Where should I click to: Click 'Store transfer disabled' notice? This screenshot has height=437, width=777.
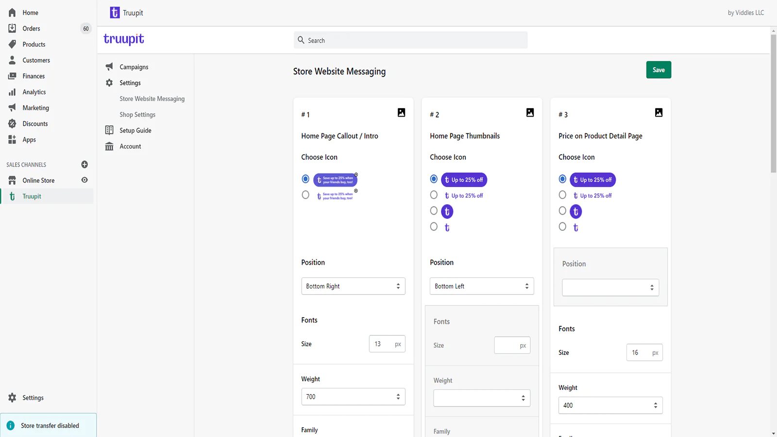(49, 425)
